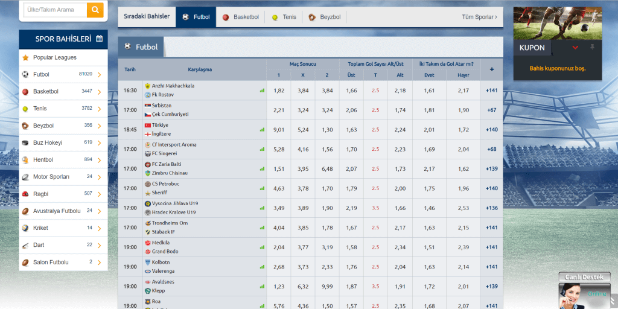Click the Buz Hokeyi puck icon
The image size is (618, 309).
click(x=25, y=143)
